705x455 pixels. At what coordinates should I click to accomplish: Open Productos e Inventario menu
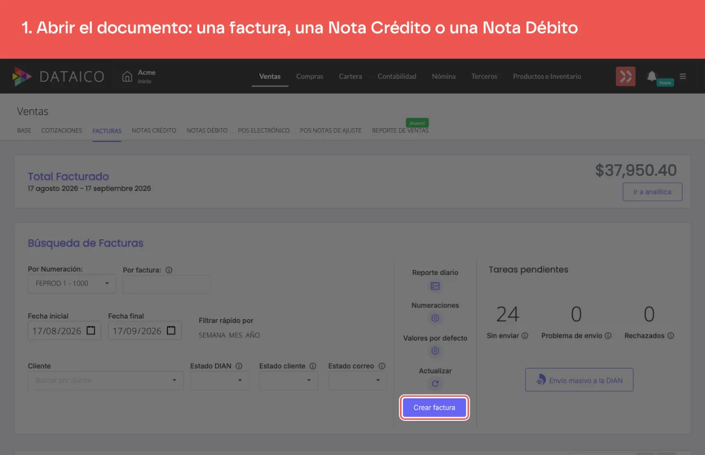click(547, 76)
